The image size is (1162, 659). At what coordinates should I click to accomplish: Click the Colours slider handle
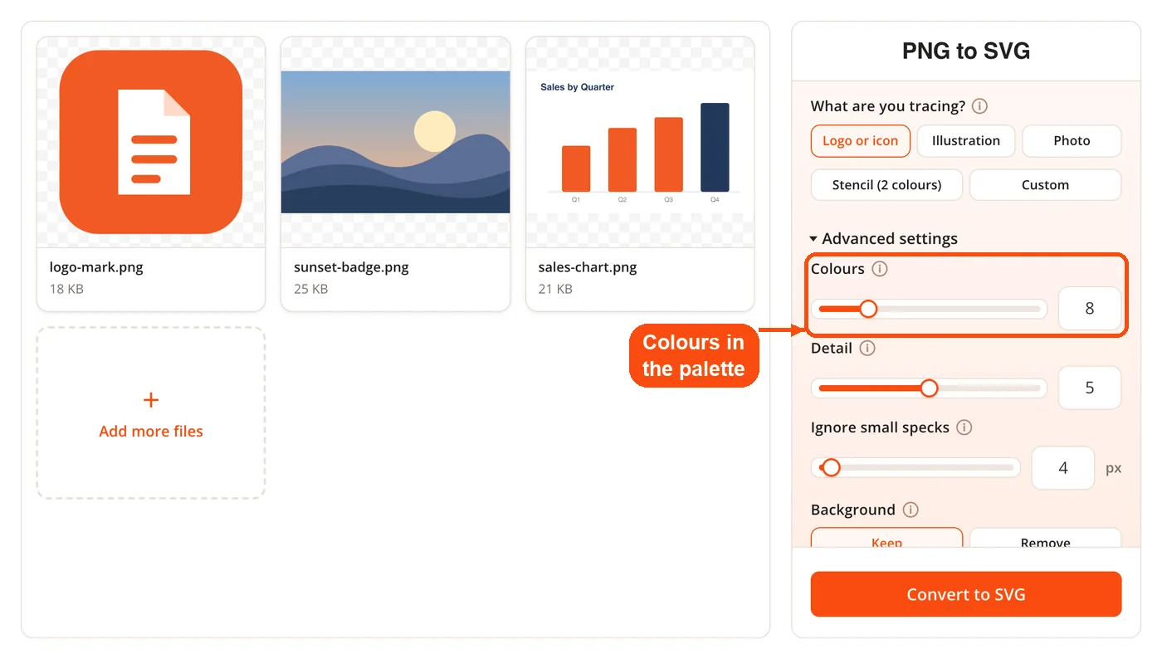pyautogui.click(x=868, y=309)
